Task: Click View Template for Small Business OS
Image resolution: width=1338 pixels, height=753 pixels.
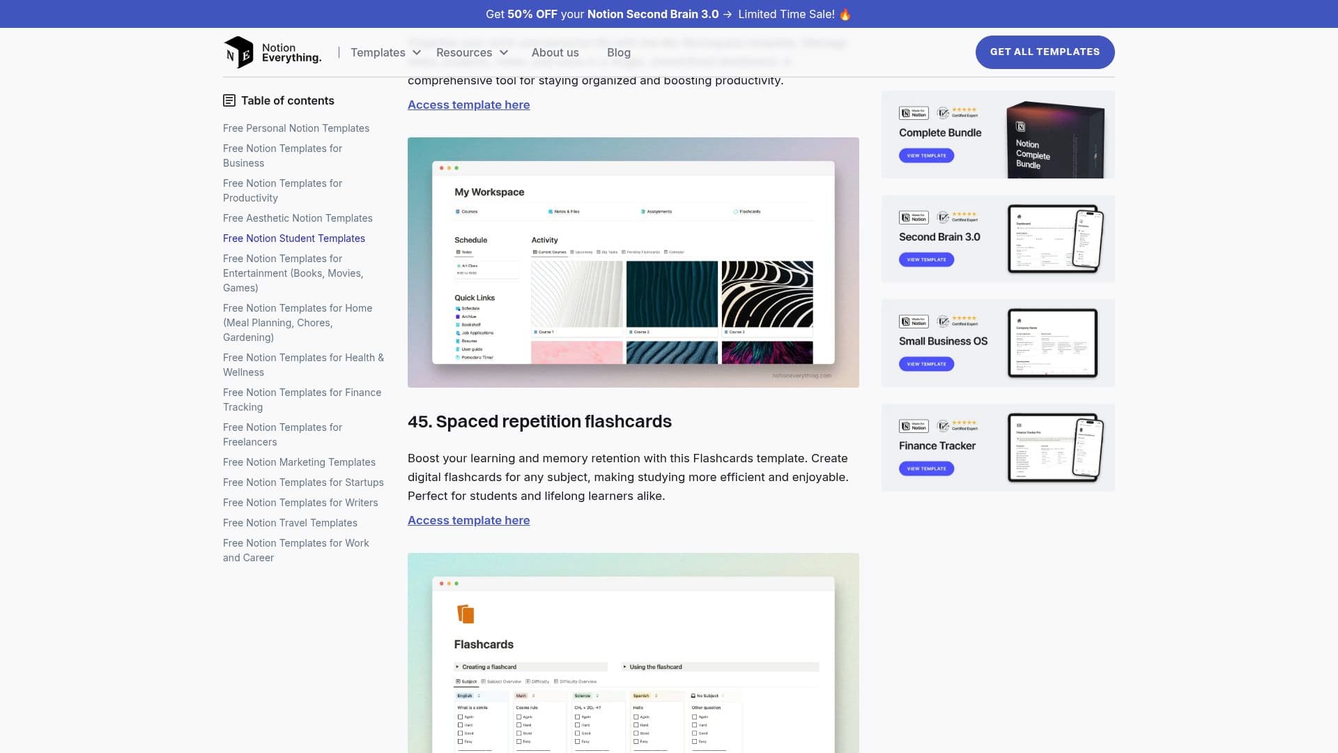Action: 926,364
